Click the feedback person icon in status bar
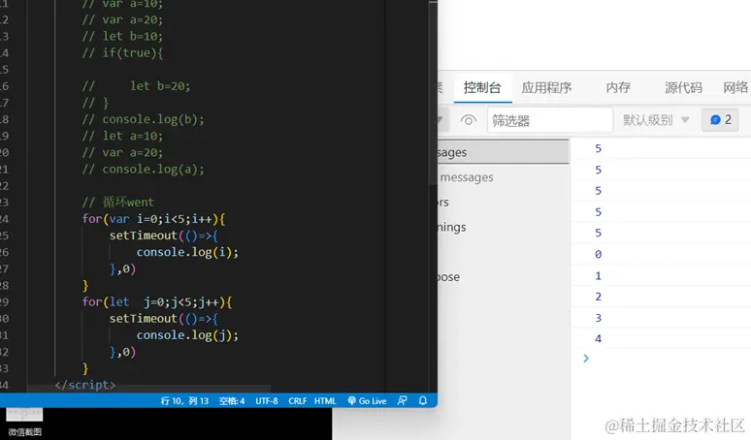Viewport: 751px width, 440px height. click(402, 400)
